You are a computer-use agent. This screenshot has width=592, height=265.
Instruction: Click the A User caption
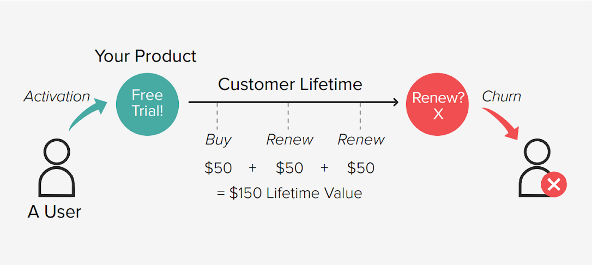tap(54, 212)
